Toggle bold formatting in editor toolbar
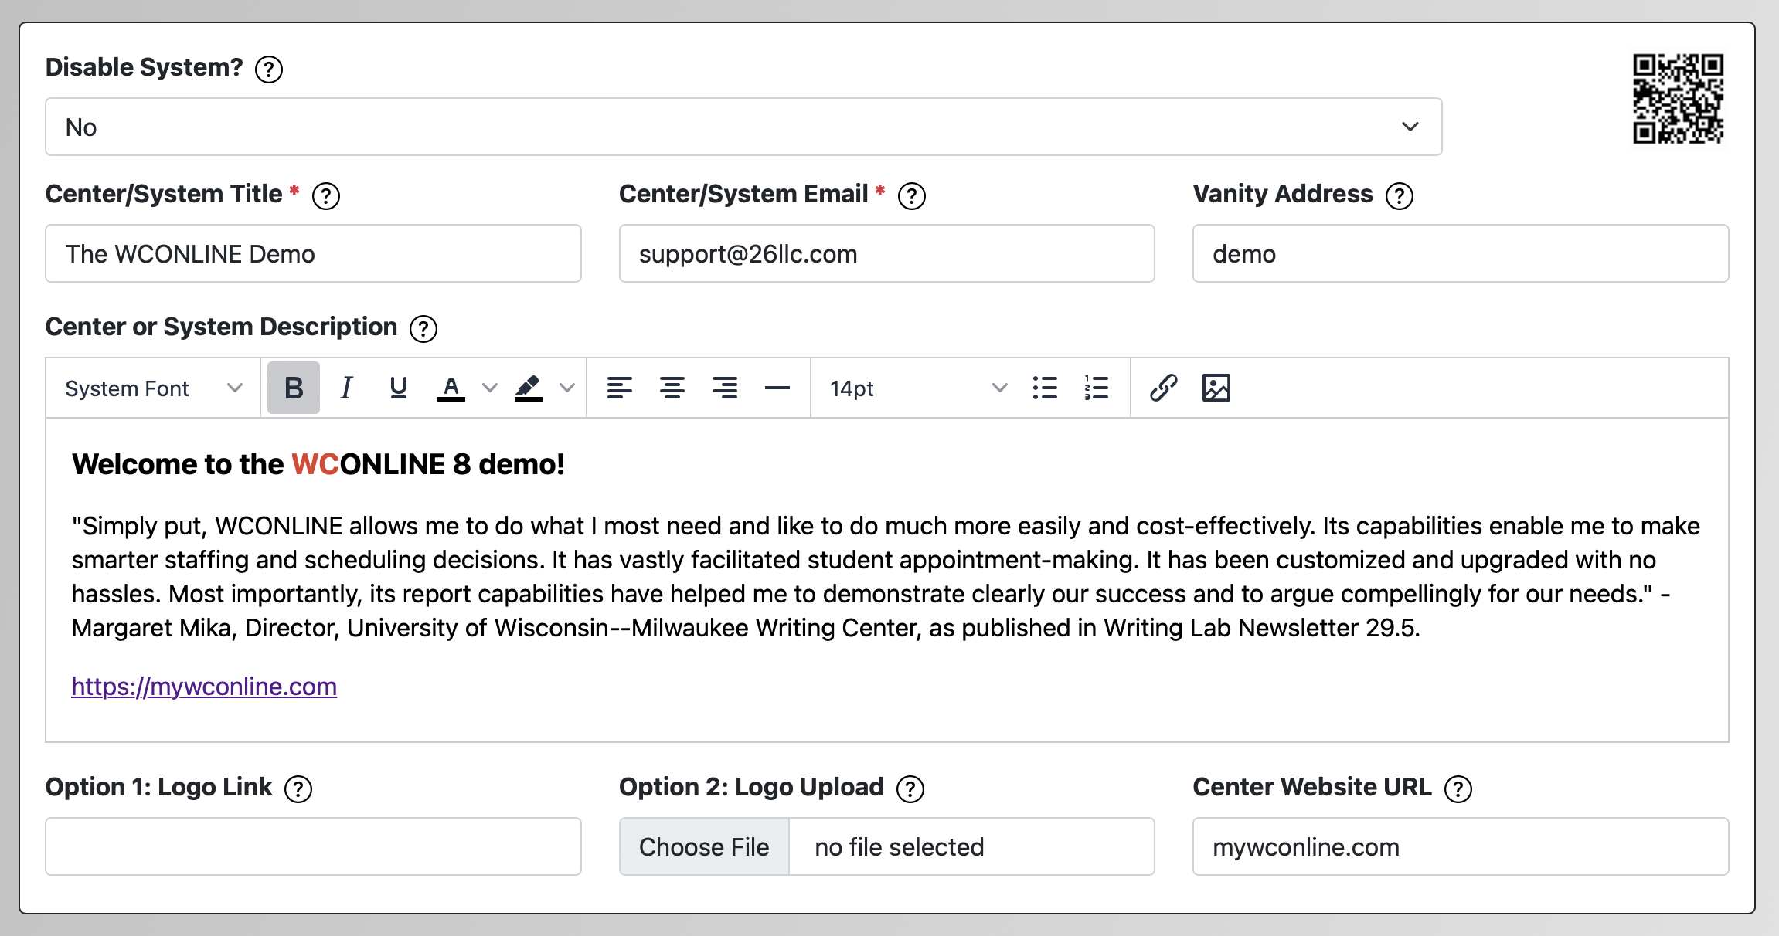The width and height of the screenshot is (1779, 936). [293, 388]
